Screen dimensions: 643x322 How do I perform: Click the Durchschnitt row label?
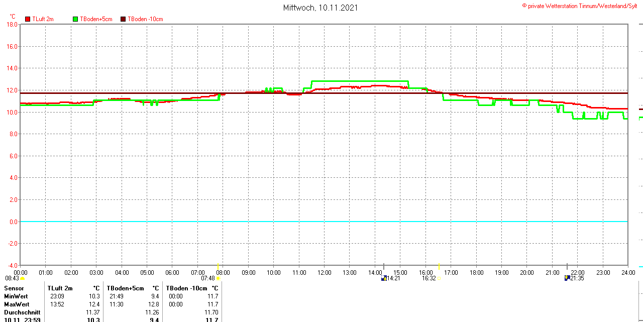point(22,312)
